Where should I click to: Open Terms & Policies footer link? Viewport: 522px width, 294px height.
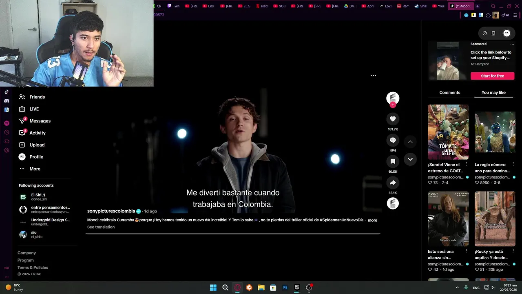tap(33, 267)
